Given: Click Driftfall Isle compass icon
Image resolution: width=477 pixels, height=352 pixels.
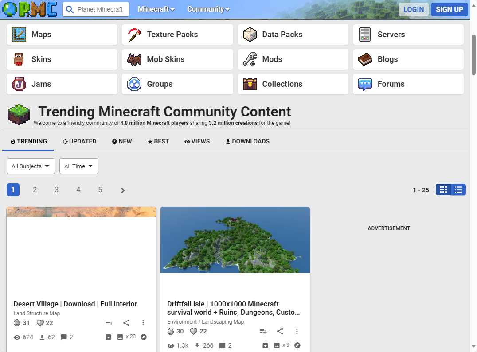Looking at the screenshot, I should (x=297, y=345).
